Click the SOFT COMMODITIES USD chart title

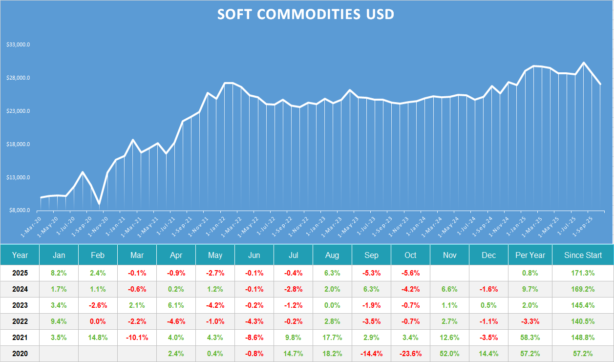click(305, 14)
